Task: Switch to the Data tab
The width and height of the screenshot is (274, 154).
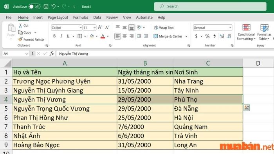Action: (x=97, y=18)
